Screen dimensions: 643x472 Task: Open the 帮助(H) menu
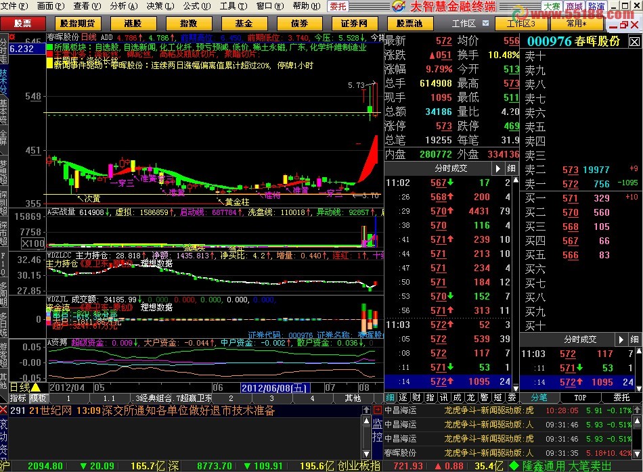[307, 5]
